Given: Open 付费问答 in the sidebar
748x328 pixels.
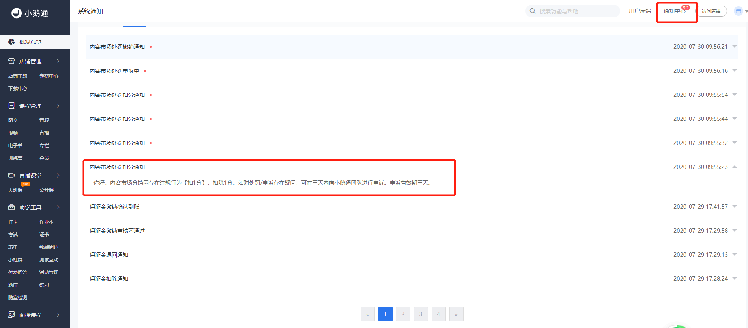Looking at the screenshot, I should tap(18, 272).
